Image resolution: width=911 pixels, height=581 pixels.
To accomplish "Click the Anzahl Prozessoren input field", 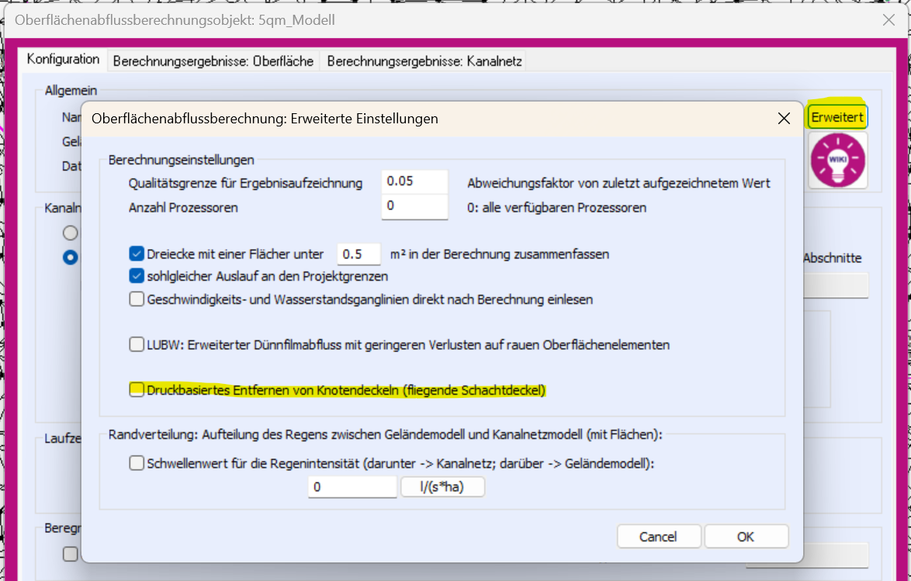I will [415, 207].
